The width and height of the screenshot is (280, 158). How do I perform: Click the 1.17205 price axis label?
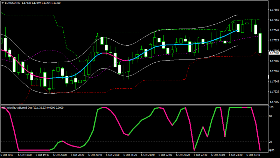tap(274, 102)
